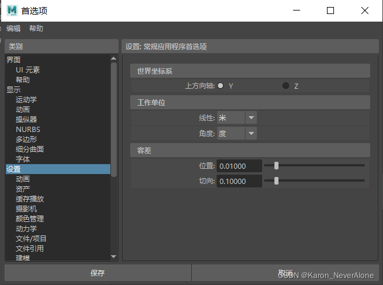
Task: Click the 保存 button
Action: coord(98,273)
